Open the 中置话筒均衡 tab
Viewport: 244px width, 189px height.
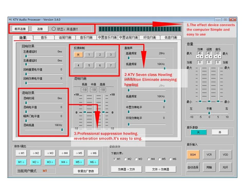[128, 37]
